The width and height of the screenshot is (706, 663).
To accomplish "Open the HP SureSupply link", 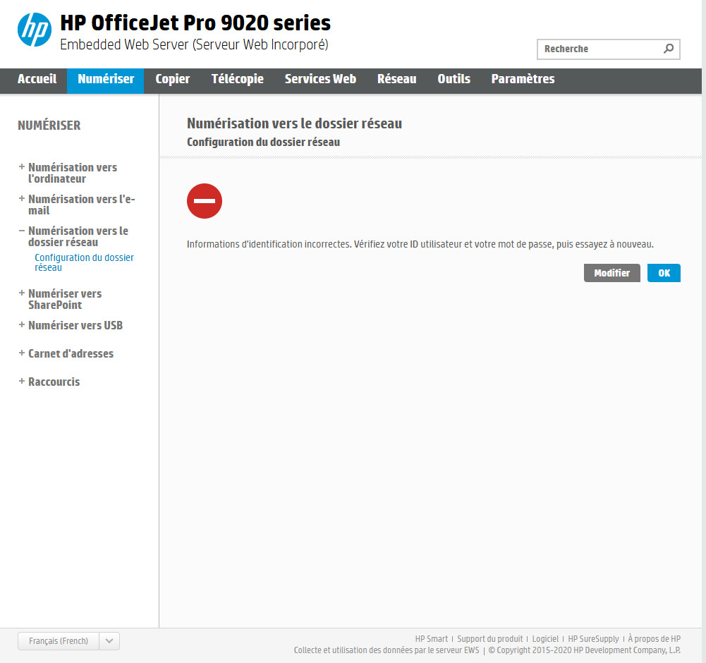I will coord(593,639).
